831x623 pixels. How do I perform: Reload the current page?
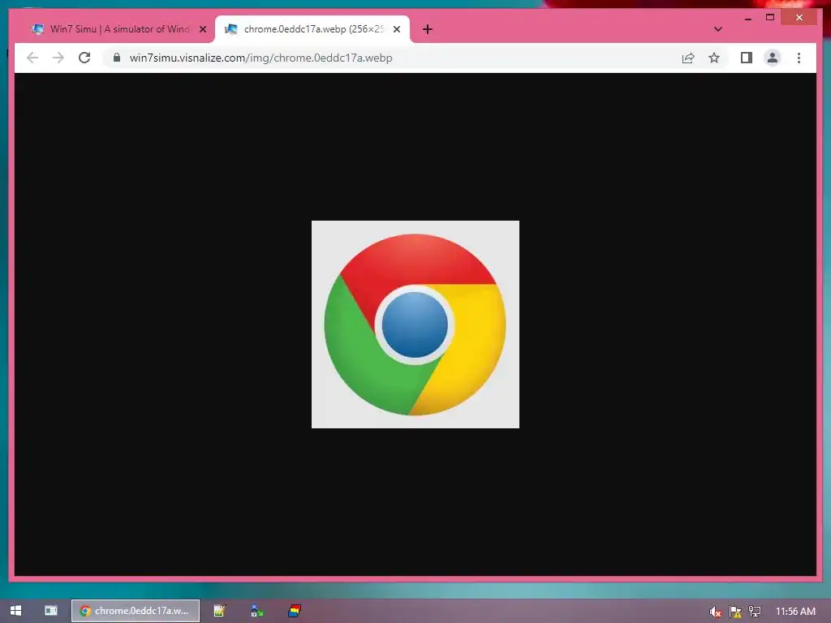pos(84,58)
